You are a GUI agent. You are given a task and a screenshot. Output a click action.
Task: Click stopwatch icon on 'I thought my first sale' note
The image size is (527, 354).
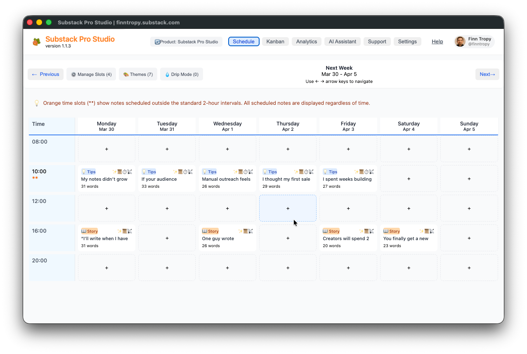pyautogui.click(x=306, y=172)
